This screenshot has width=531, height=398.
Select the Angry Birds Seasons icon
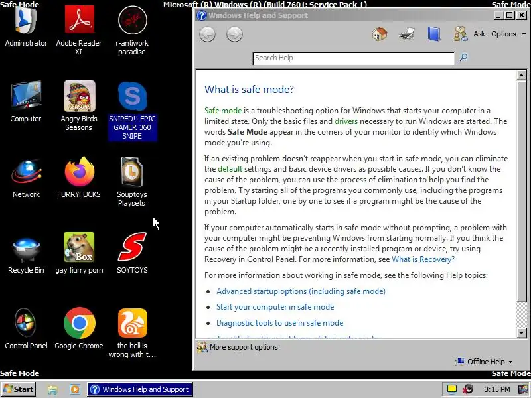tap(79, 105)
